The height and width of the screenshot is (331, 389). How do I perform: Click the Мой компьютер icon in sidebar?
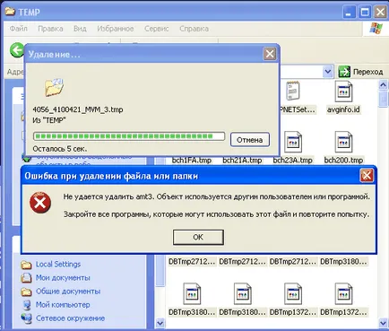[26, 305]
